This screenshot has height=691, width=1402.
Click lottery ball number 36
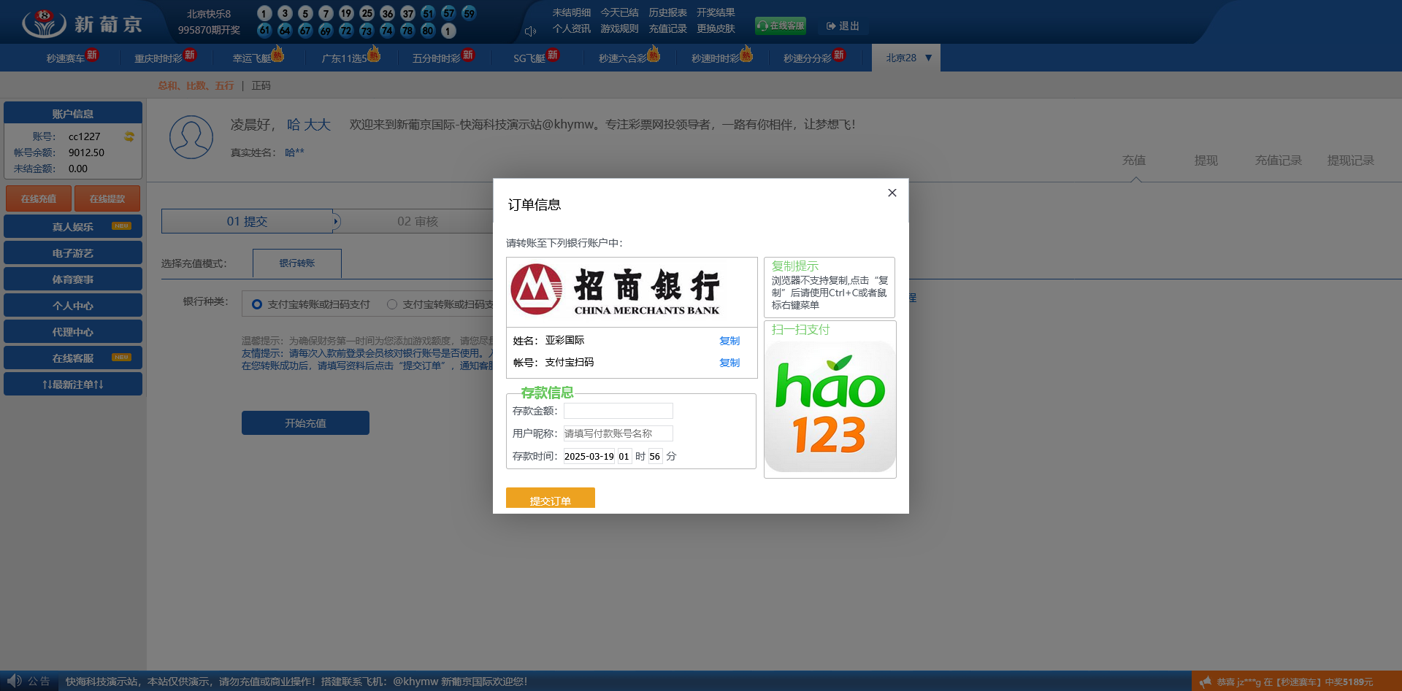point(387,13)
